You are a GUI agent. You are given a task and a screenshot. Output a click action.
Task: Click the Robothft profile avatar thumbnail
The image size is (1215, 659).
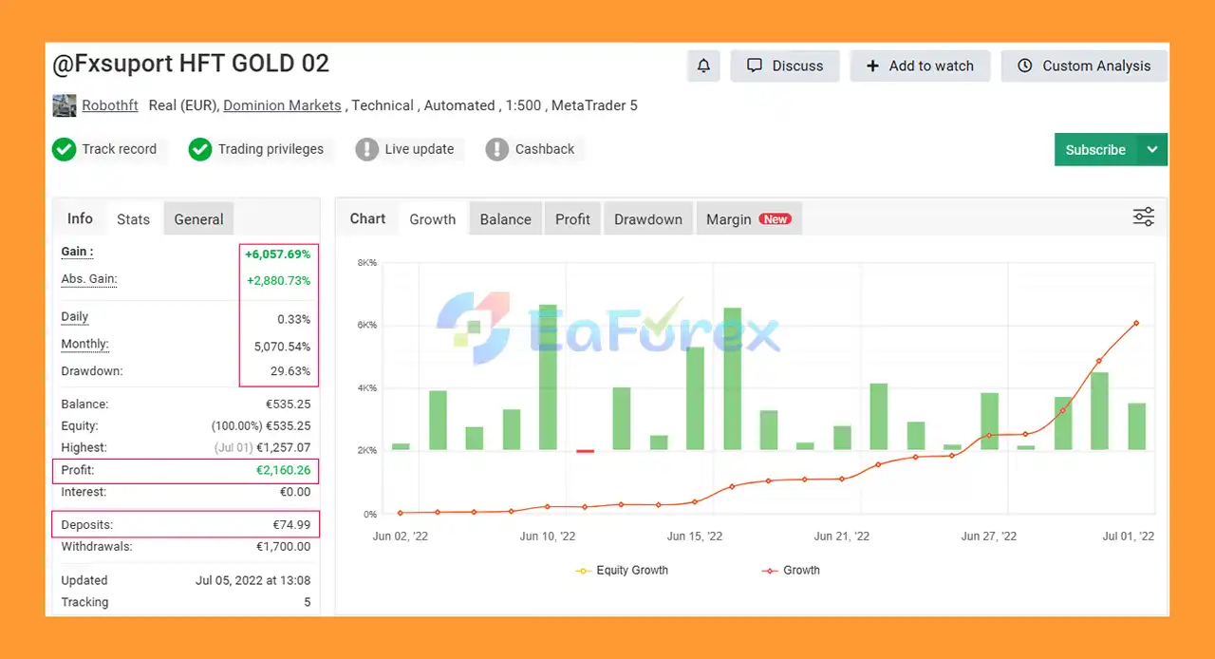point(64,105)
